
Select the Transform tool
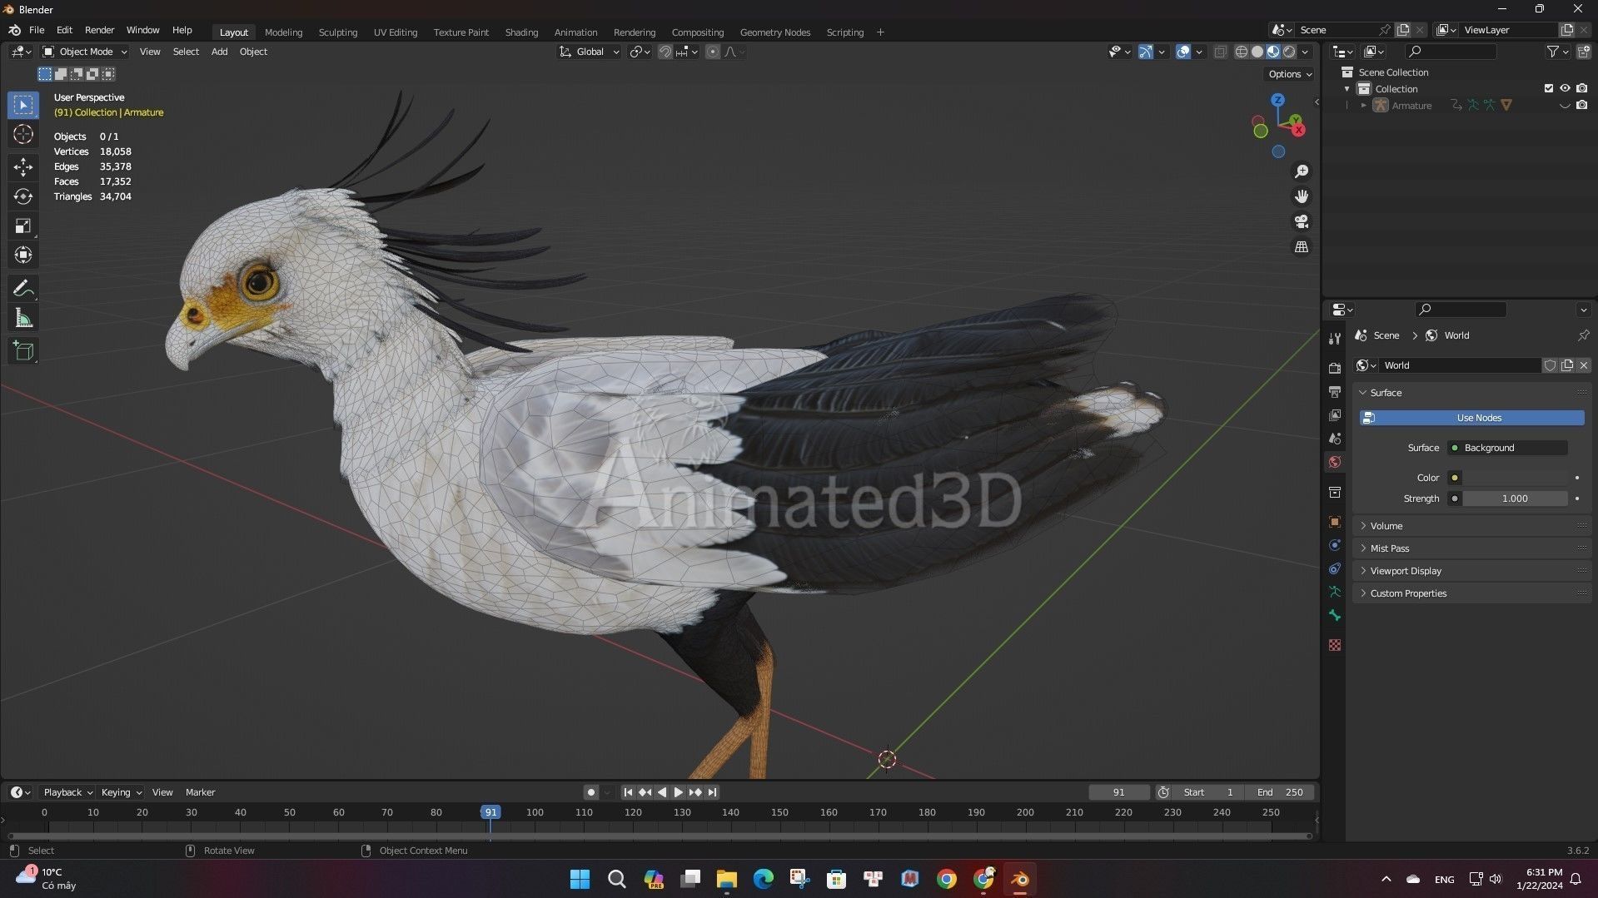click(23, 255)
